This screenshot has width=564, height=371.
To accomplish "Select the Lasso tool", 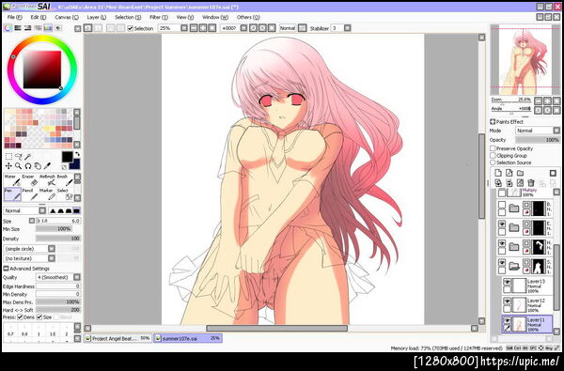I will pyautogui.click(x=18, y=156).
